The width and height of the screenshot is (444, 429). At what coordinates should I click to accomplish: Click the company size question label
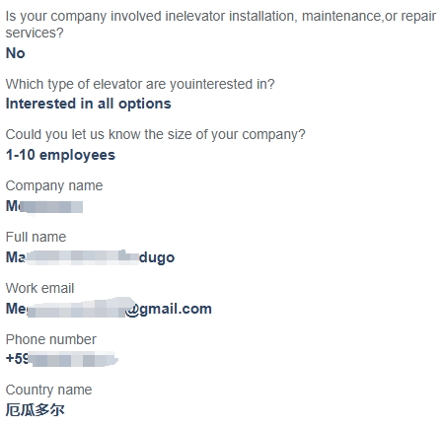click(156, 135)
